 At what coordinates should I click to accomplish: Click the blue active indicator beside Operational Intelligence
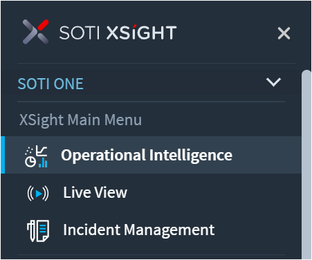pyautogui.click(x=3, y=155)
